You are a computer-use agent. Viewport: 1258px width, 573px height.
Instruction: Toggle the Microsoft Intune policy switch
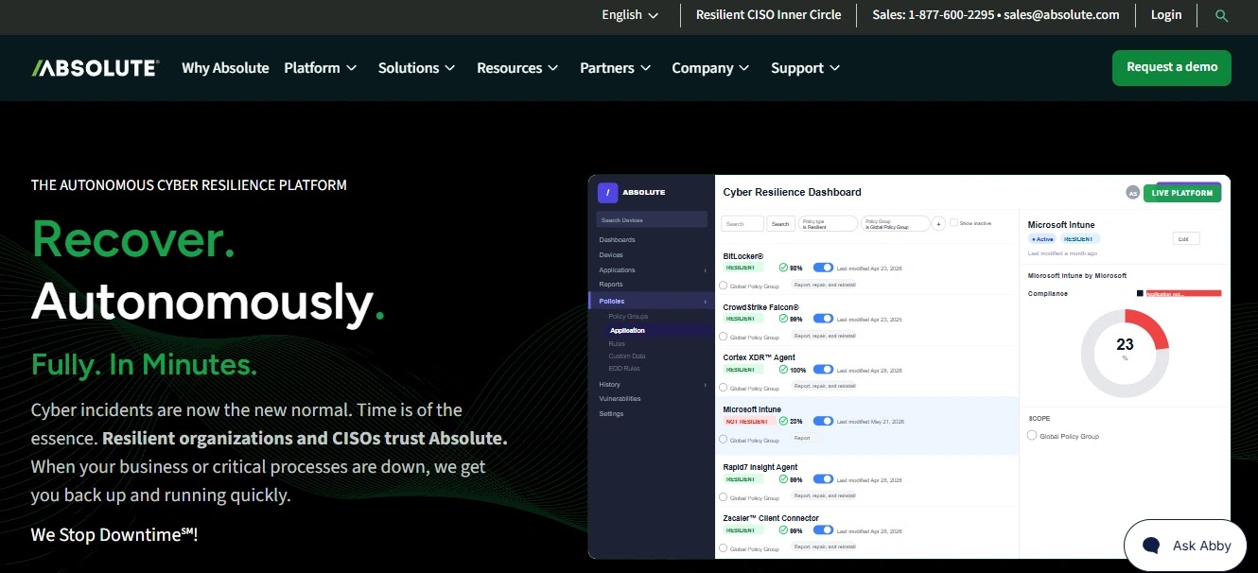(x=823, y=421)
